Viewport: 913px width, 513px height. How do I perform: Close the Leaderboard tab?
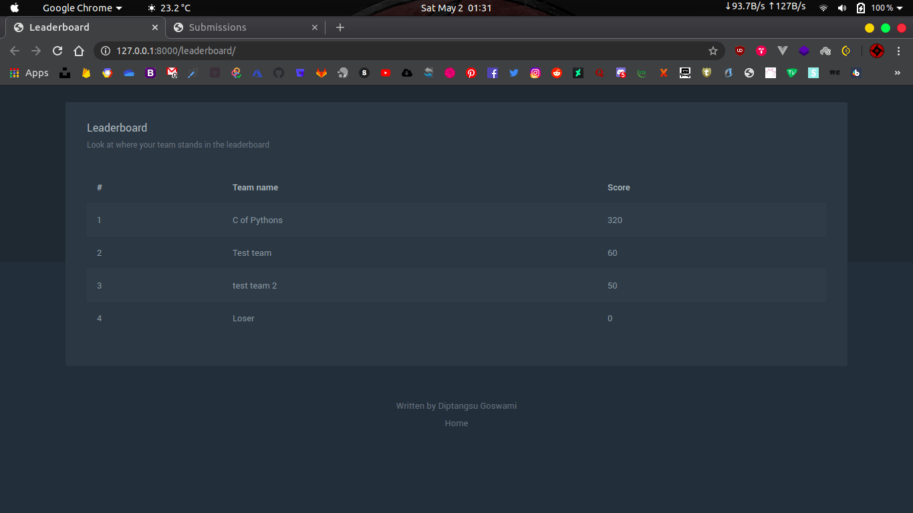155,27
